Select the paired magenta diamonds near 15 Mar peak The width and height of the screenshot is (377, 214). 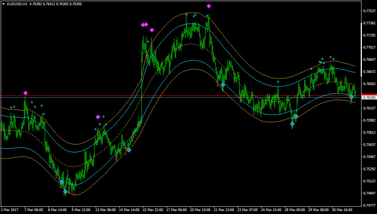pos(144,25)
